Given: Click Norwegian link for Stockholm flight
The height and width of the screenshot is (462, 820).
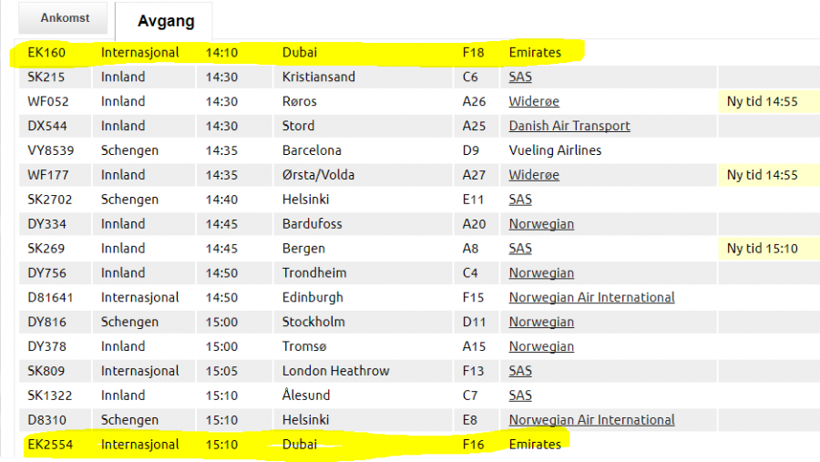Looking at the screenshot, I should click(541, 323).
